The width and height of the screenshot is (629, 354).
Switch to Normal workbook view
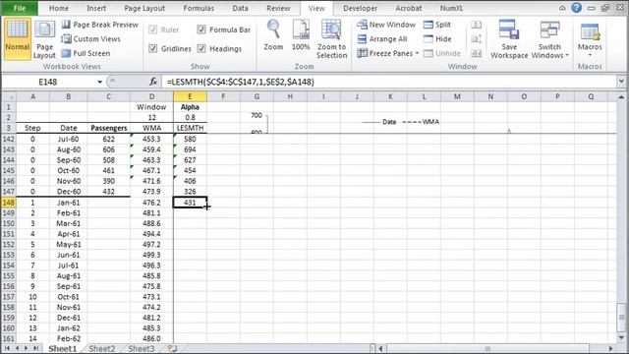tap(18, 39)
